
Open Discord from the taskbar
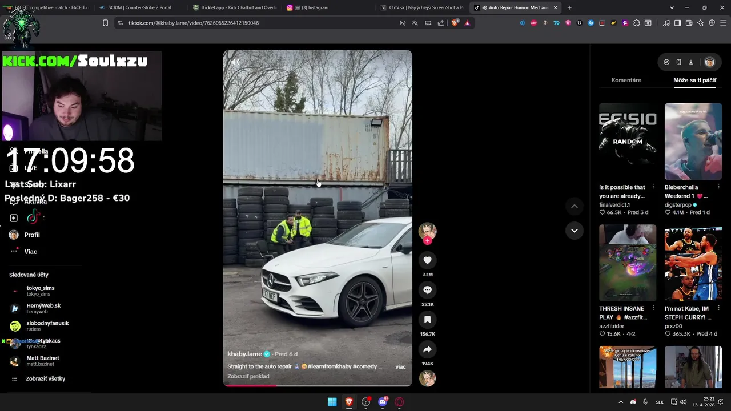point(383,402)
